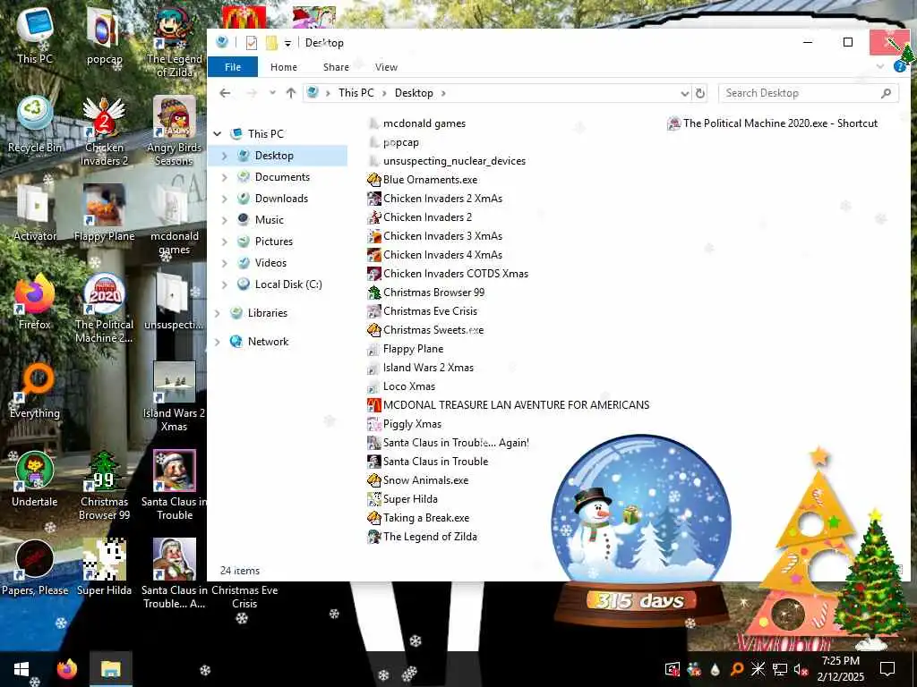
Task: Select the Undertale desktop icon
Action: [x=35, y=479]
